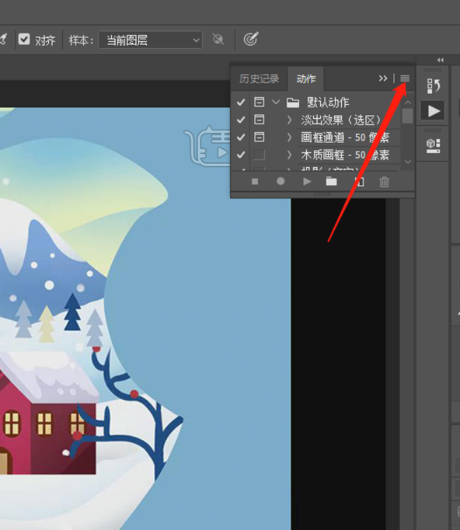Create a new action
The image size is (460, 530).
click(358, 182)
